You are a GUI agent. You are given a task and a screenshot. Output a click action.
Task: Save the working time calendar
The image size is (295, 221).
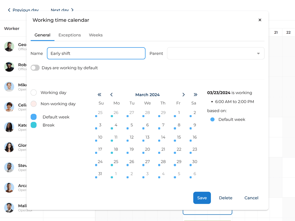[202, 198]
